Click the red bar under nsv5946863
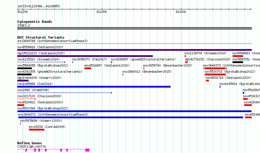Viewport: 260px width, 153px height. 238,56
